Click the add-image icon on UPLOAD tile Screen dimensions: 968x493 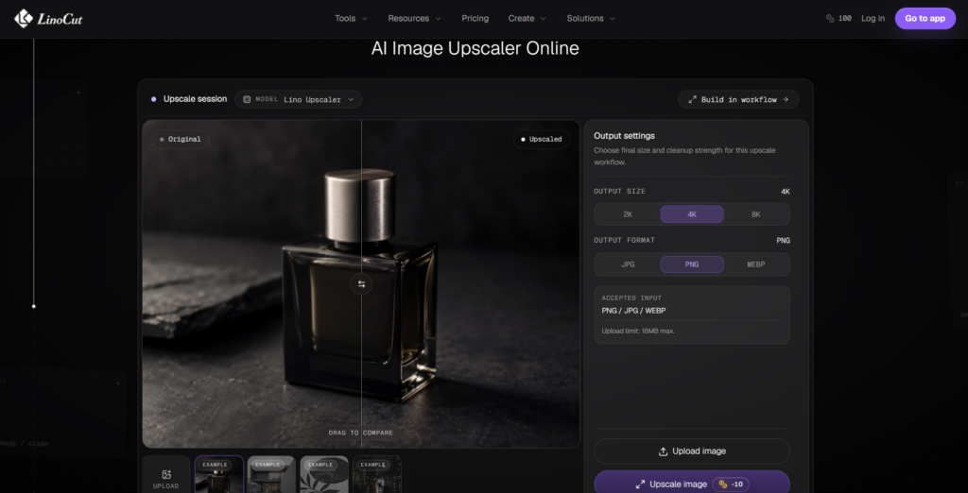pyautogui.click(x=166, y=474)
